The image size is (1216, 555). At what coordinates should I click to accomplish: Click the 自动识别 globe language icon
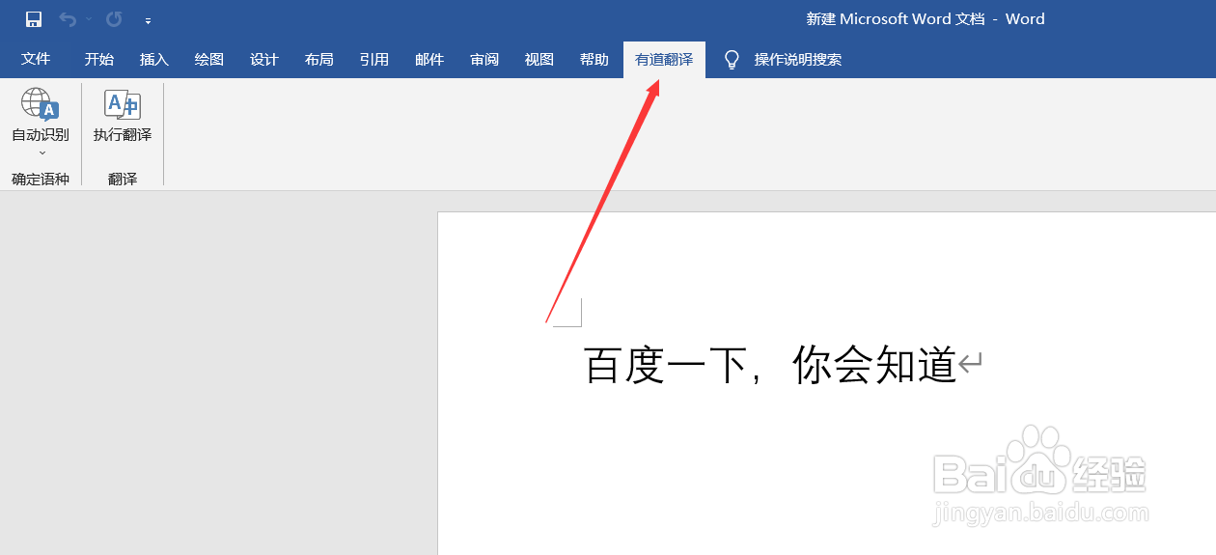41,103
